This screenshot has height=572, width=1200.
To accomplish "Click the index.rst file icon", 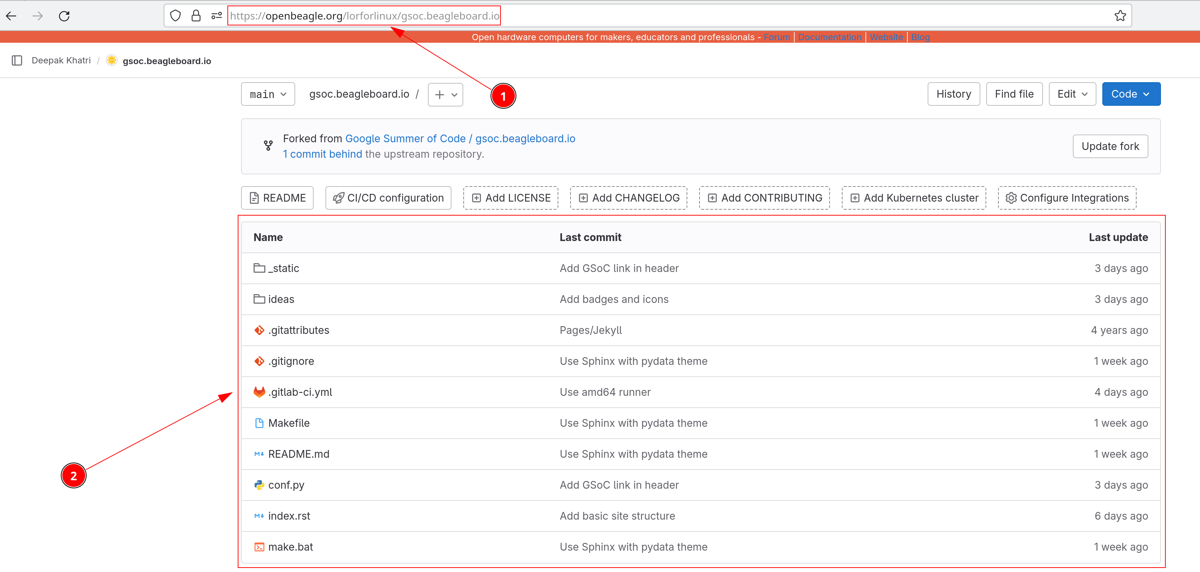I will [x=259, y=516].
